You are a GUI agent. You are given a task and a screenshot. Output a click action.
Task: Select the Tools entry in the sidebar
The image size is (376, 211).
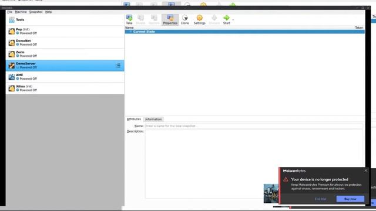pos(65,20)
